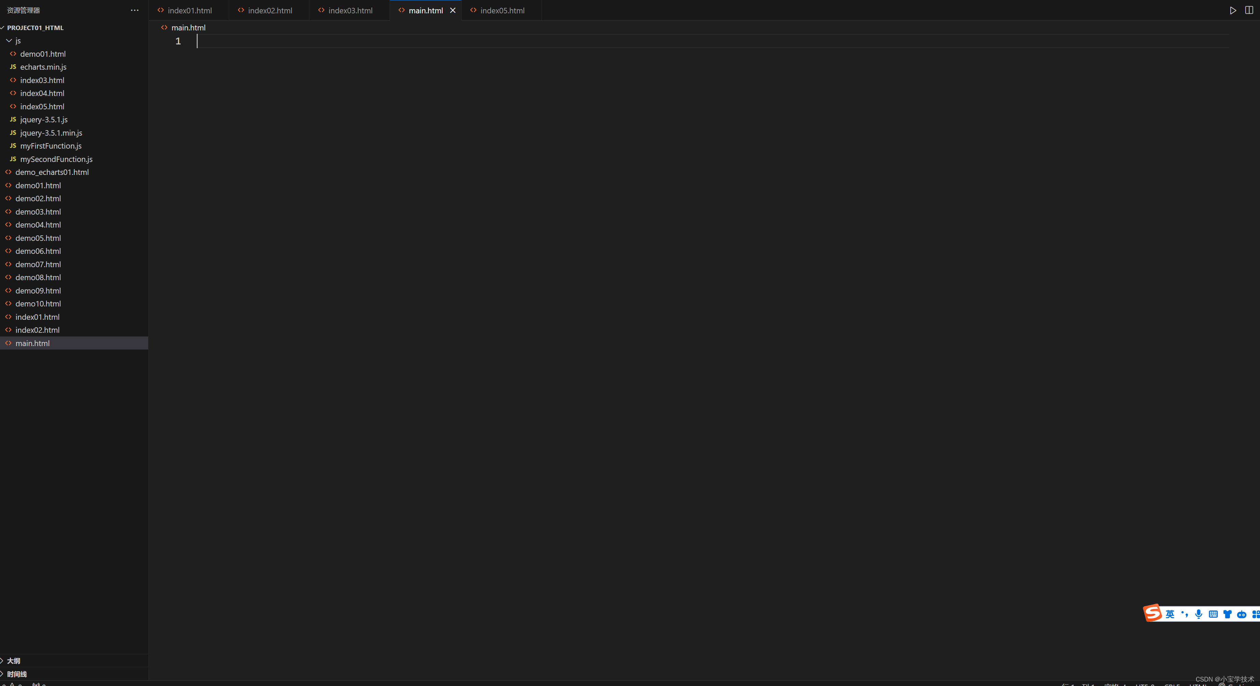Viewport: 1260px width, 686px height.
Task: Click the Sogou input method logo
Action: (x=1152, y=613)
